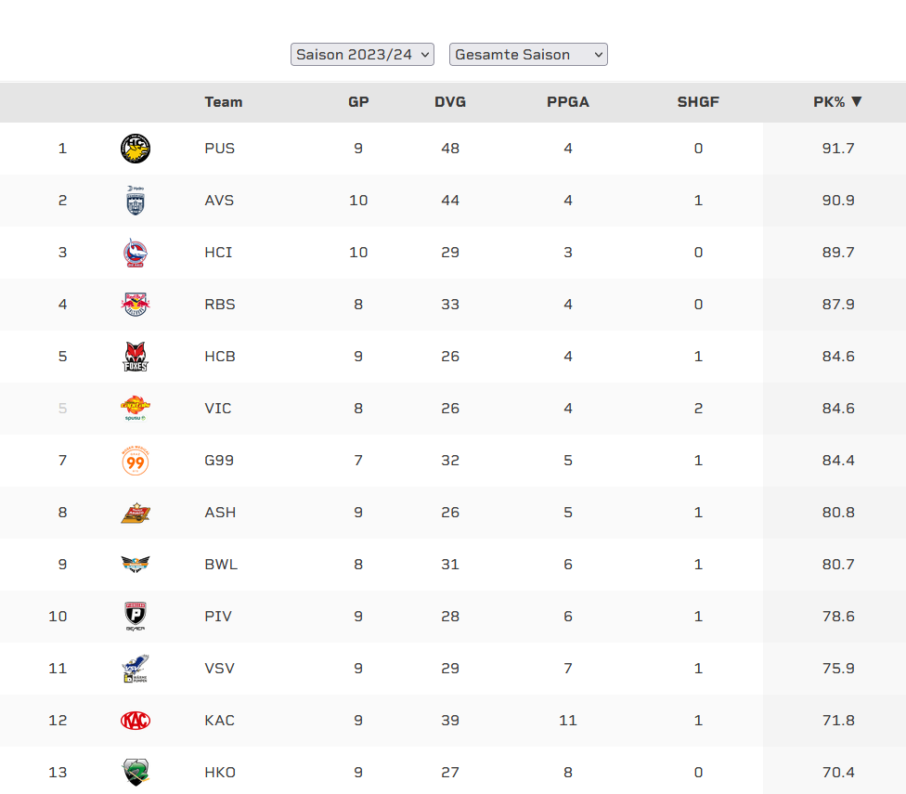Screen dimensions: 906x794
Task: Click the ASH team name
Action: (x=220, y=513)
